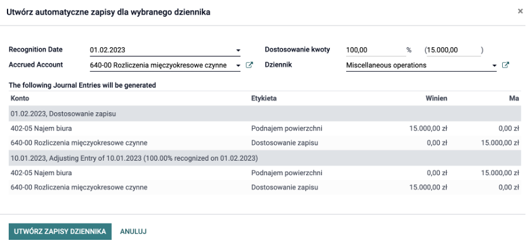Select the 10.01.2023 Adjusting Entry group row
Image resolution: width=526 pixels, height=248 pixels.
[x=265, y=158]
